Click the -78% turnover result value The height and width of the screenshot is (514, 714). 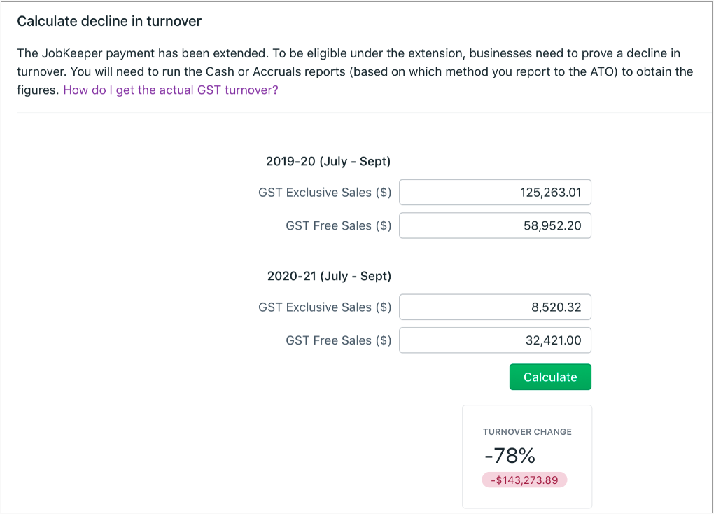(x=510, y=457)
